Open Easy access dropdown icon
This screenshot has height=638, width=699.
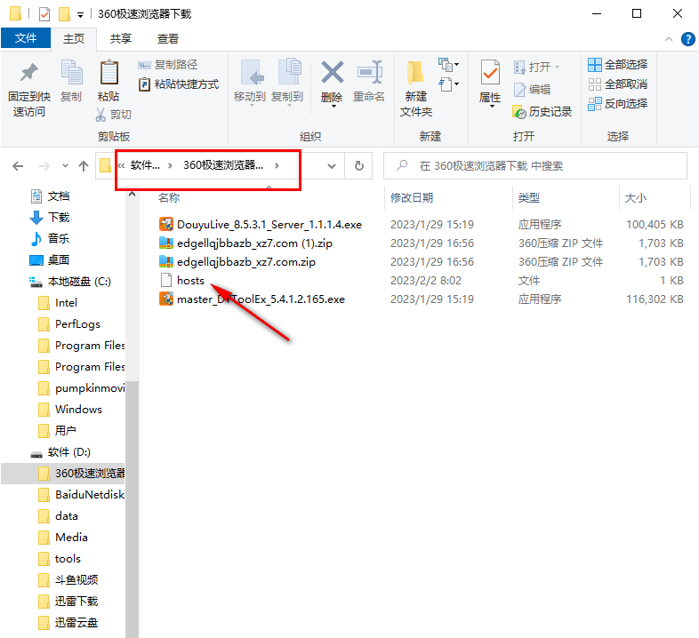coord(448,84)
